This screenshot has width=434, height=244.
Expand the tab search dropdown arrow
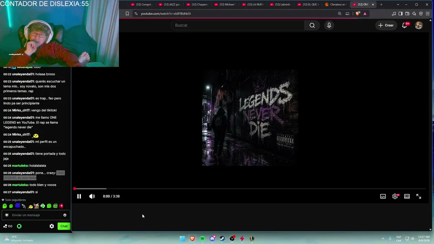398,4
